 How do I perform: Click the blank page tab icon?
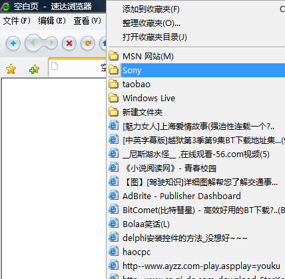(x=55, y=66)
